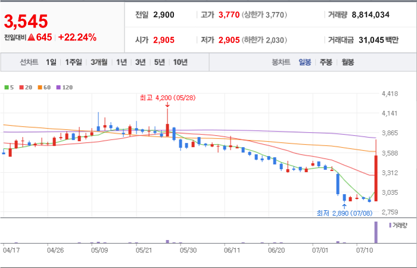
Task: Click the 시가 value 2,905
Action: [164, 40]
